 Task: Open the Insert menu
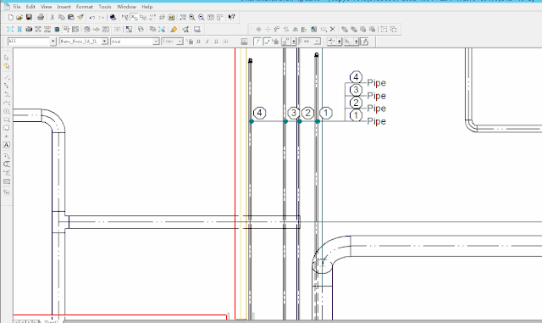coord(64,7)
